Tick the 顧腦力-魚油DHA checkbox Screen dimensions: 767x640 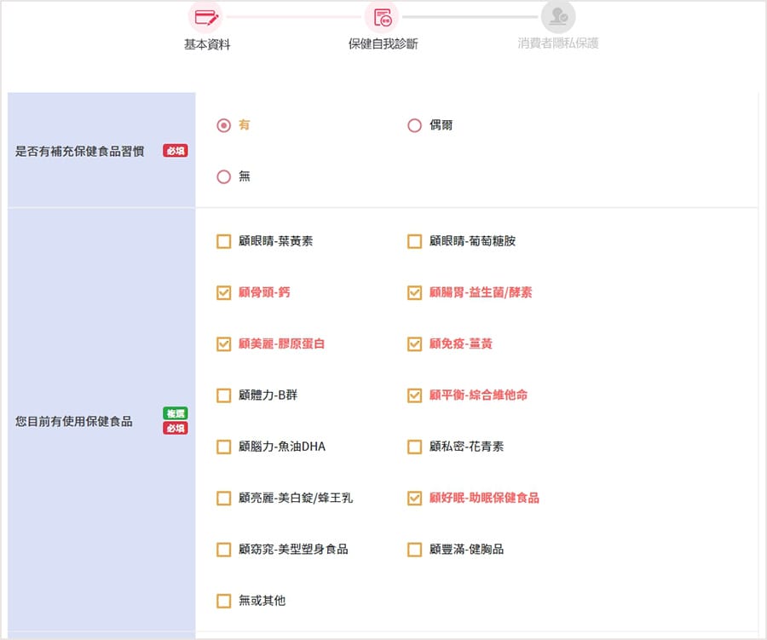[223, 447]
